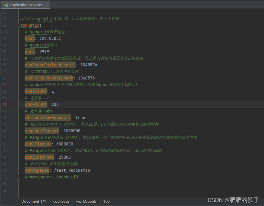Image resolution: width=264 pixels, height=206 pixels.
Task: Click the workCount: breadcrumb
Action: point(86,201)
